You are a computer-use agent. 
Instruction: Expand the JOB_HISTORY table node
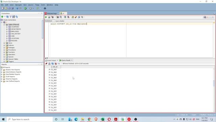pyautogui.click(x=7, y=34)
